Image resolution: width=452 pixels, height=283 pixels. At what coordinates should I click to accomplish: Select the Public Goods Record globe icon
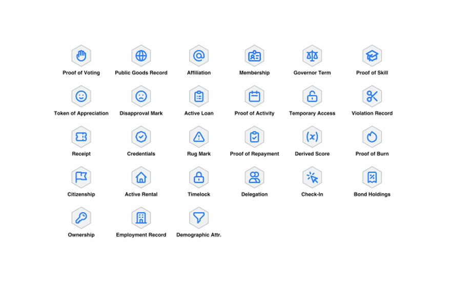coord(141,55)
